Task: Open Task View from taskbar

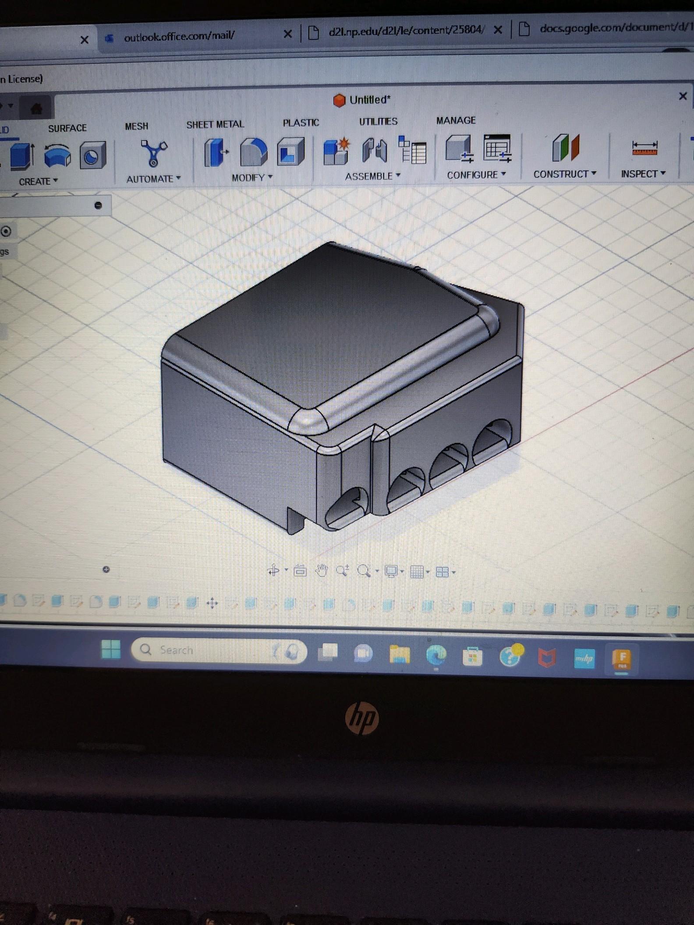Action: click(x=328, y=652)
